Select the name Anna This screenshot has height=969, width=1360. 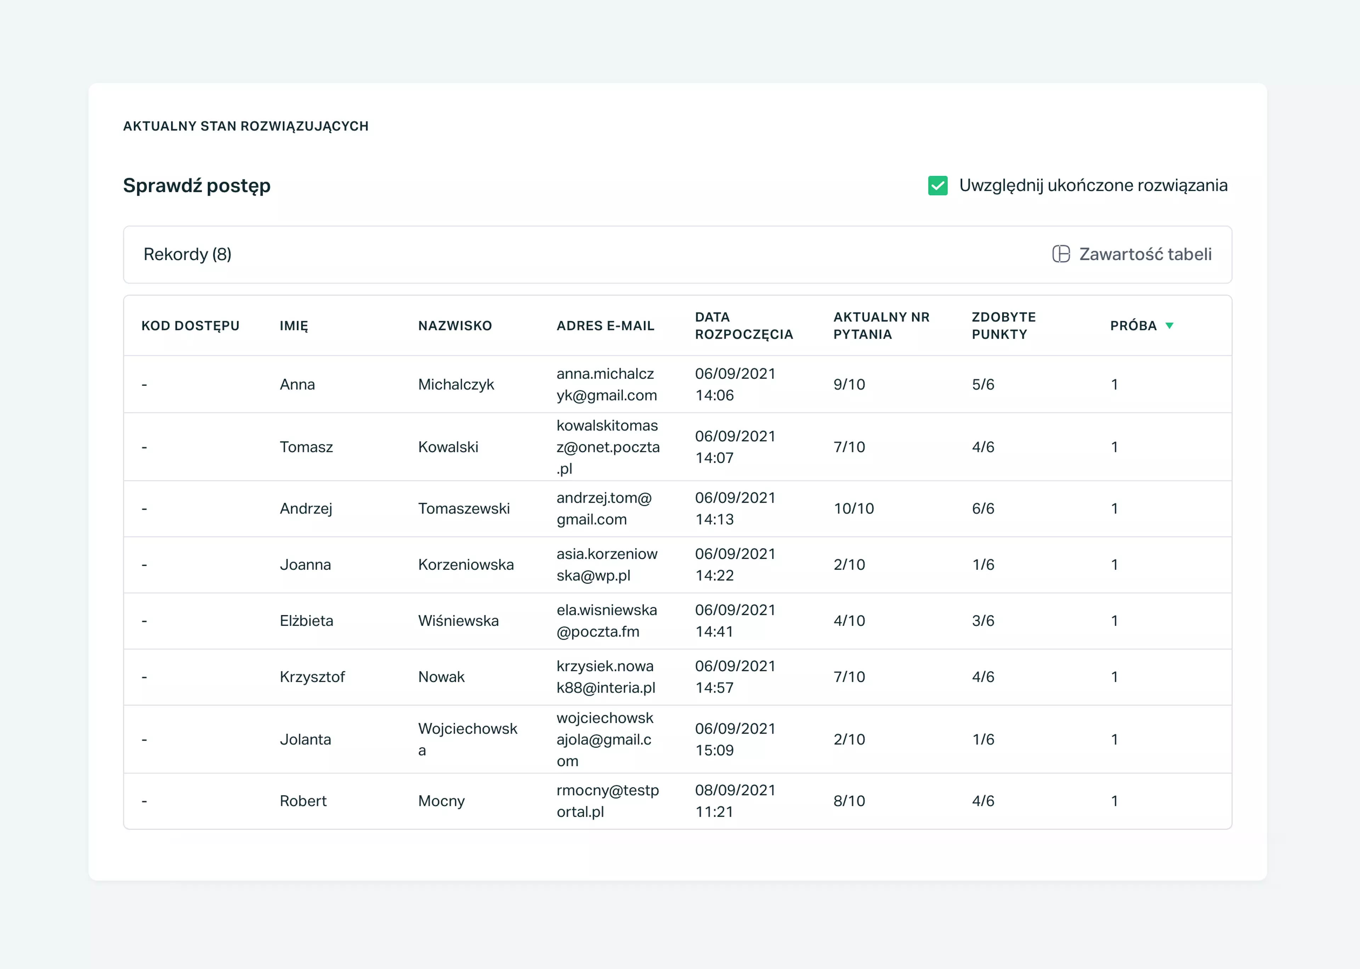[x=297, y=384]
